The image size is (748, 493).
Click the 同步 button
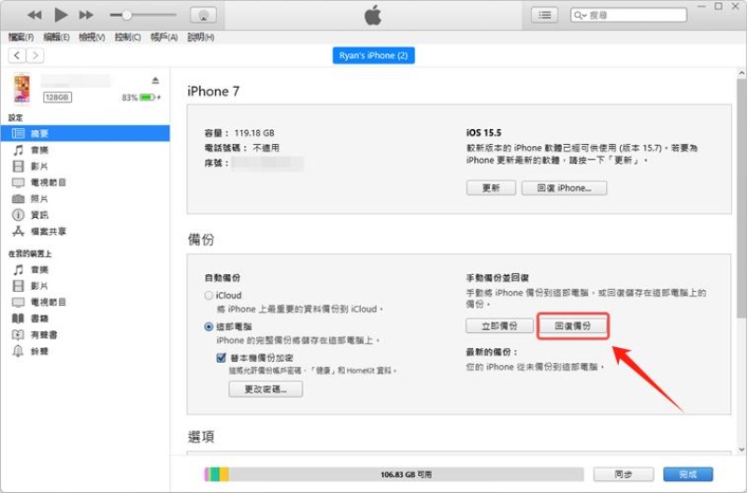point(623,474)
